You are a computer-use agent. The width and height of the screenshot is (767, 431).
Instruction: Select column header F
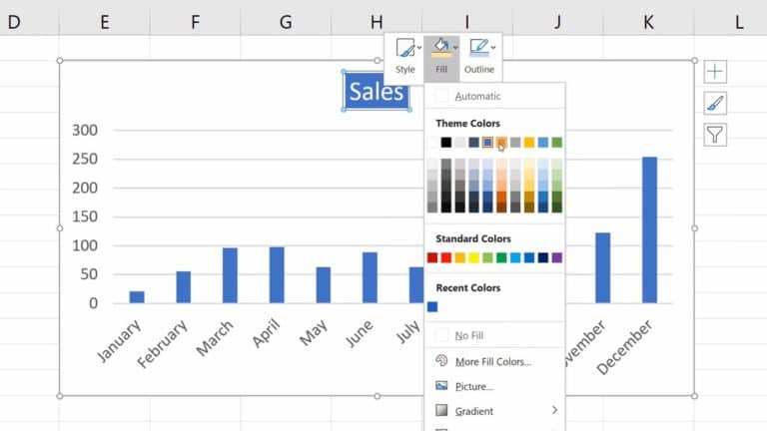195,22
